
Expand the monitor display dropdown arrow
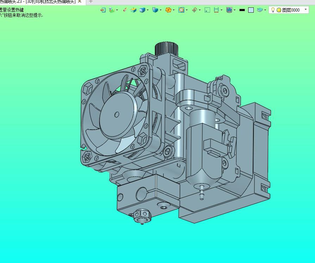pyautogui.click(x=234, y=10)
